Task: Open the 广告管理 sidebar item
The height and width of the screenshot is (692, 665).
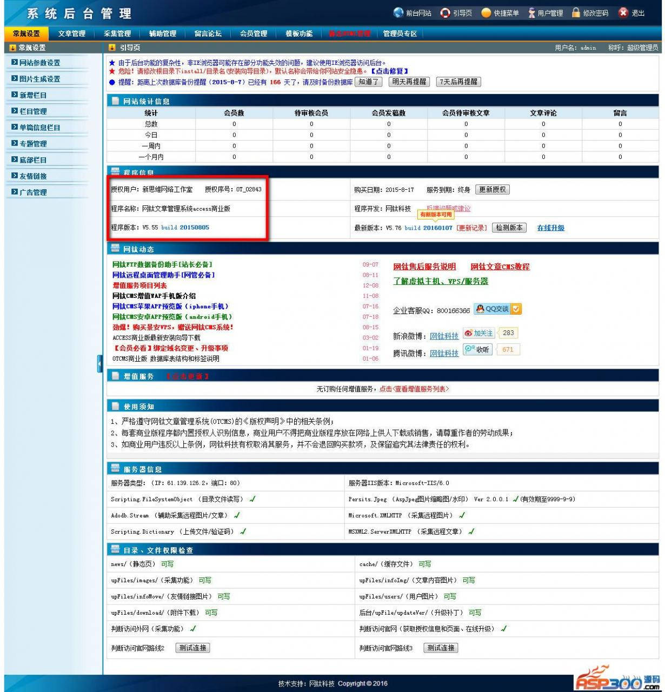Action: tap(33, 192)
